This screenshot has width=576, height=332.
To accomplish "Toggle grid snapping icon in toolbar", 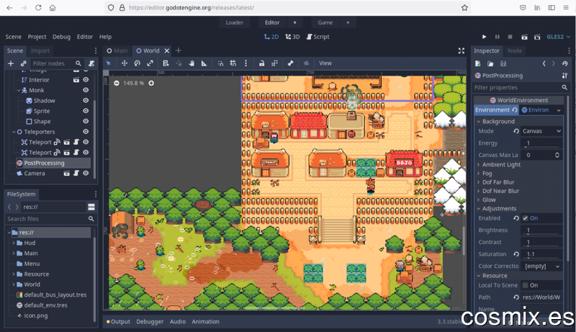I will click(x=233, y=63).
